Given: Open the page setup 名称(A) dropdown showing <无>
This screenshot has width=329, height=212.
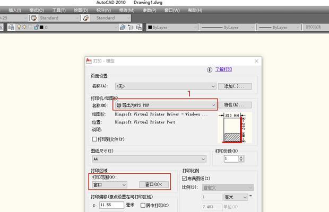Looking at the screenshot, I should coord(166,86).
